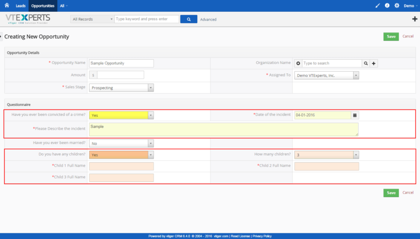Click the VTExperts logo
The image size is (420, 239).
point(28,19)
